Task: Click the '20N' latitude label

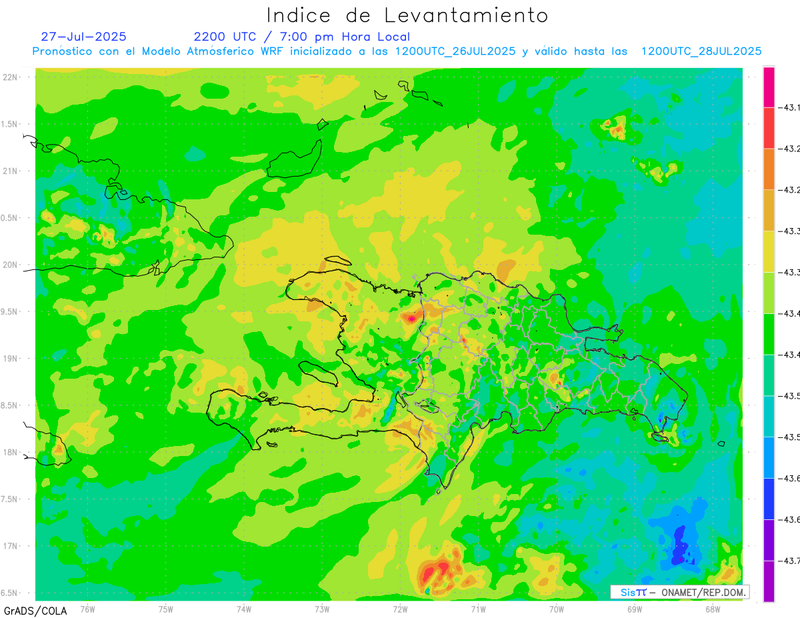Action: tap(11, 265)
